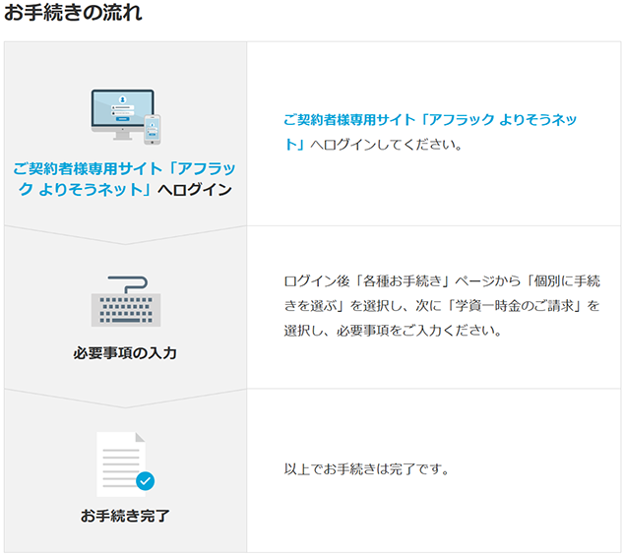Screen dimensions: 624x555
Task: Click the へログインしてください。 text
Action: [x=385, y=145]
